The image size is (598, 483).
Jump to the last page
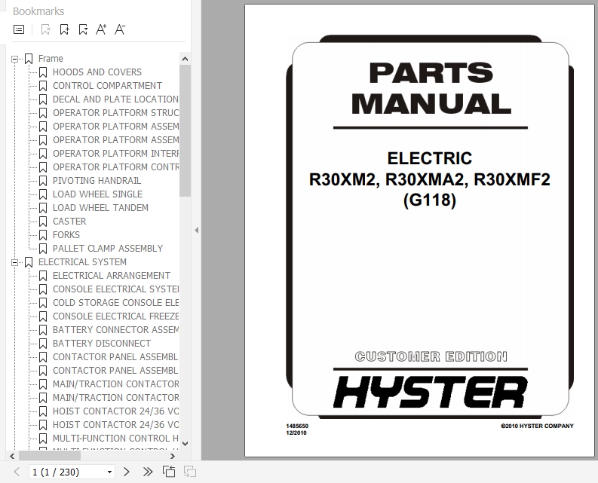(x=148, y=472)
